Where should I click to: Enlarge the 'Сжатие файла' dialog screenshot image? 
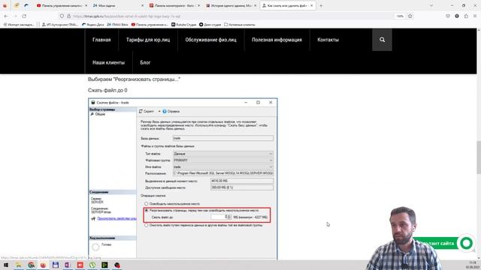(183, 178)
